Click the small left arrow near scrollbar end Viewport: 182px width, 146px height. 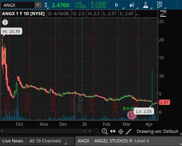coord(84,131)
